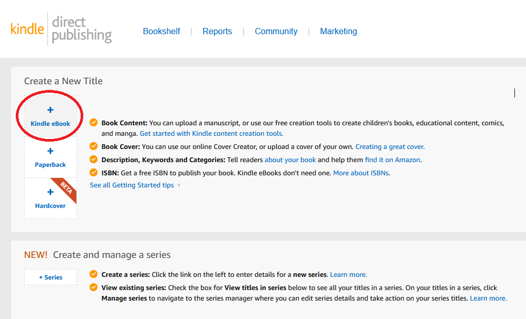Image resolution: width=526 pixels, height=319 pixels.
Task: Navigate to Reports
Action: tap(217, 31)
